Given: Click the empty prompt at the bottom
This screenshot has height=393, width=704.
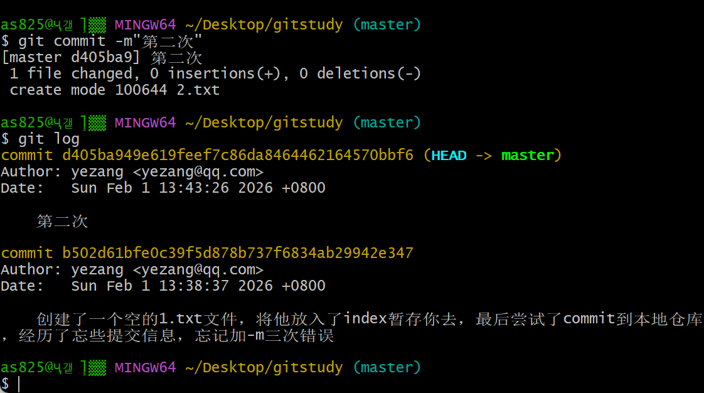Looking at the screenshot, I should [10, 384].
